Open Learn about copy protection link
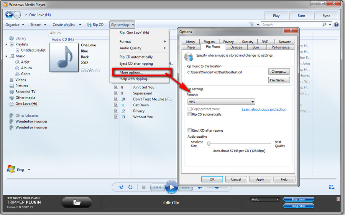 click(264, 109)
